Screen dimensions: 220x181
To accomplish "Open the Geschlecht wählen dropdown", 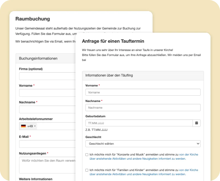I will [143, 144].
